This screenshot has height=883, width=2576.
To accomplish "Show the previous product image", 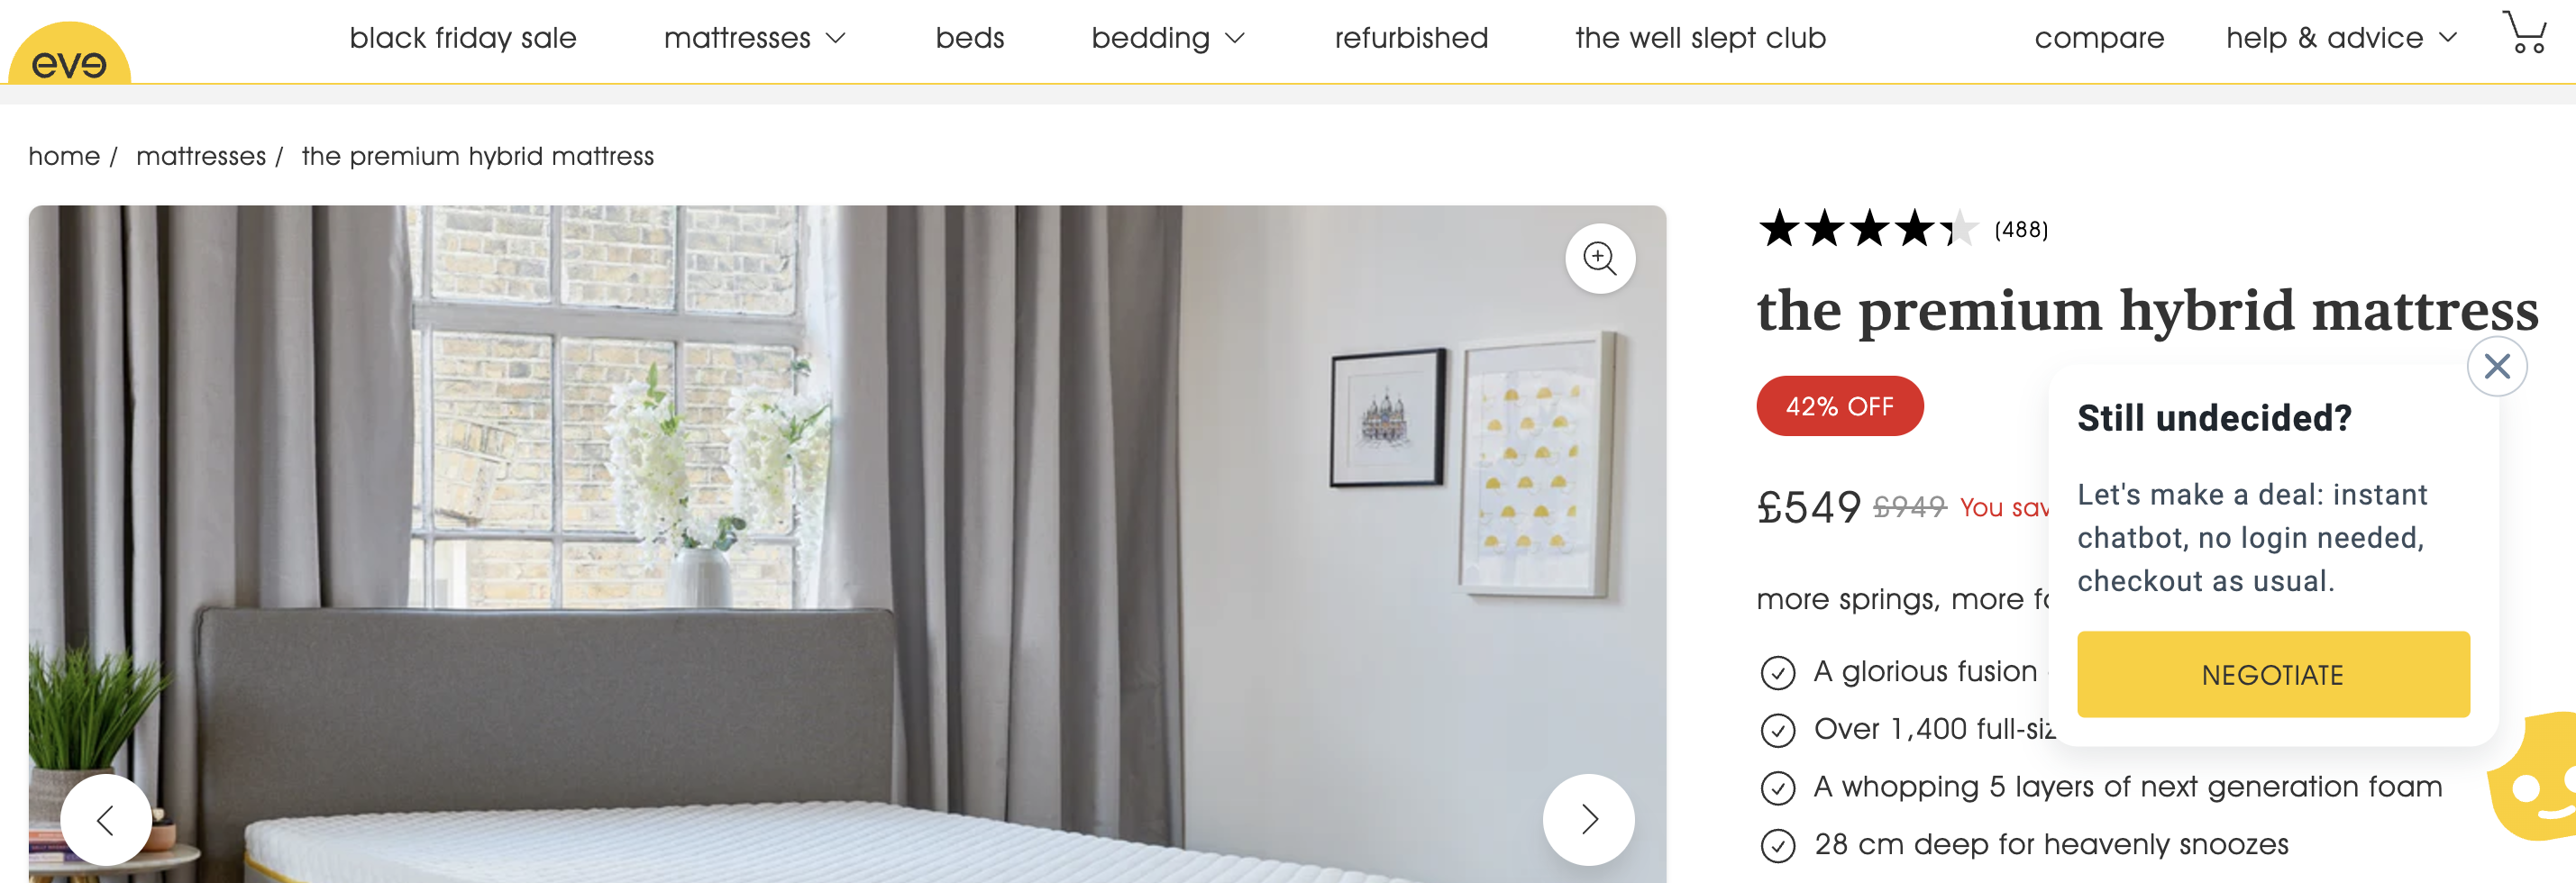I will pyautogui.click(x=106, y=819).
